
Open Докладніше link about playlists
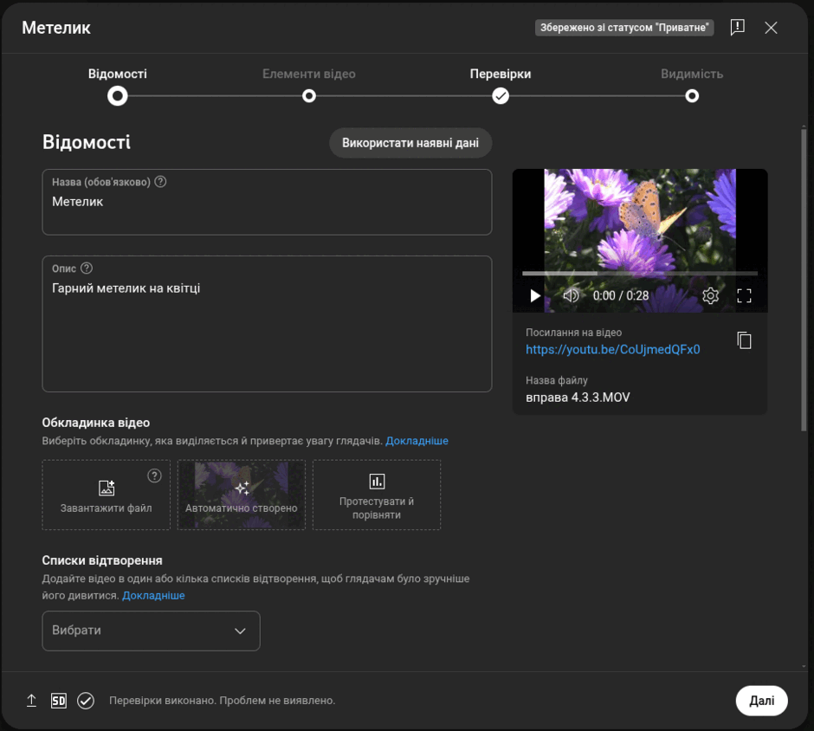pyautogui.click(x=153, y=596)
